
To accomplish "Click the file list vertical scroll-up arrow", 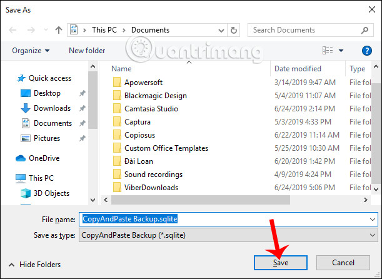I will pos(376,66).
